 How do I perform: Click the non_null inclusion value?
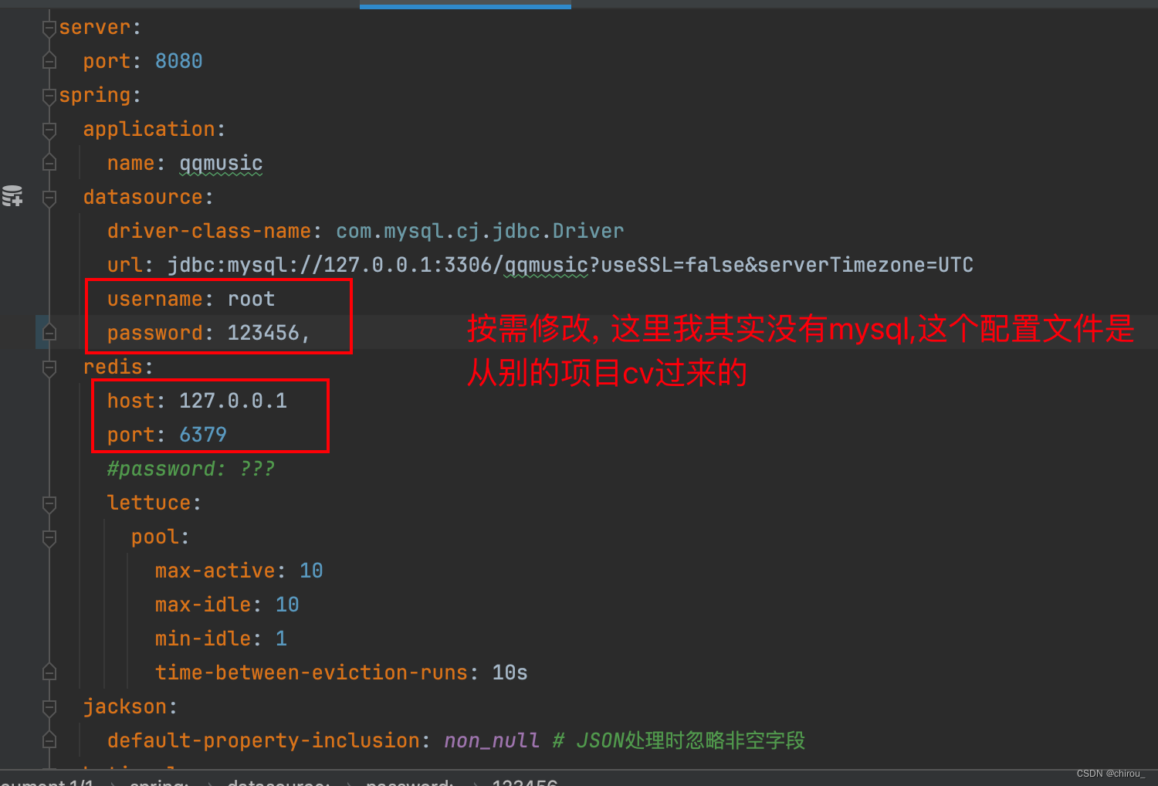click(x=492, y=740)
